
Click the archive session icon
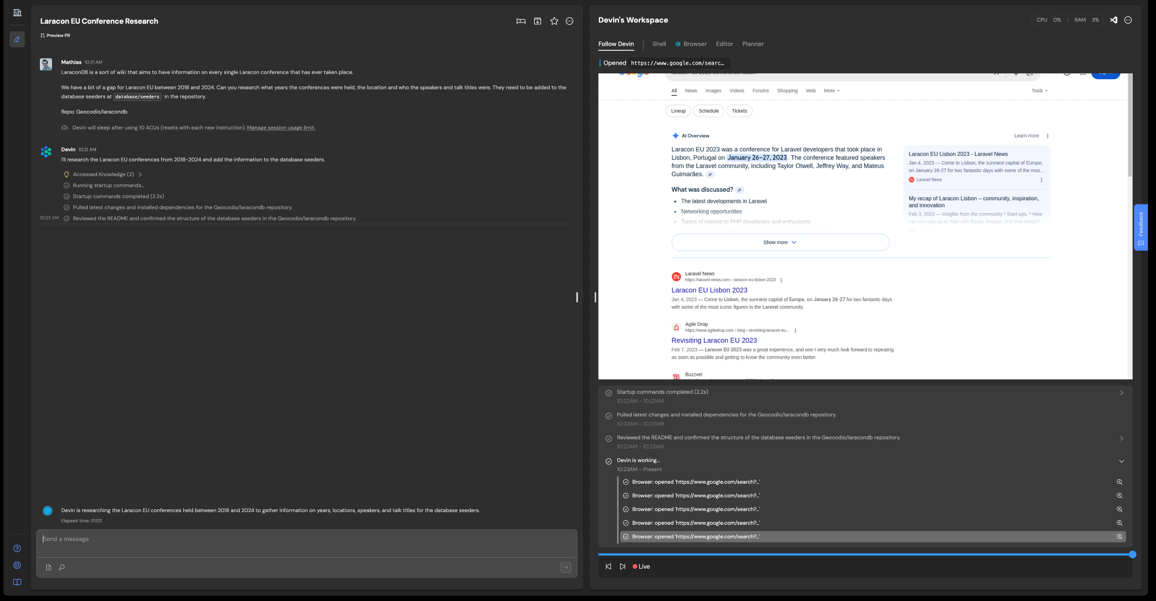pyautogui.click(x=538, y=21)
